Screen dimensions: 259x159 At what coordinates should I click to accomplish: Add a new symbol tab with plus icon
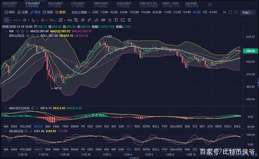[210, 4]
